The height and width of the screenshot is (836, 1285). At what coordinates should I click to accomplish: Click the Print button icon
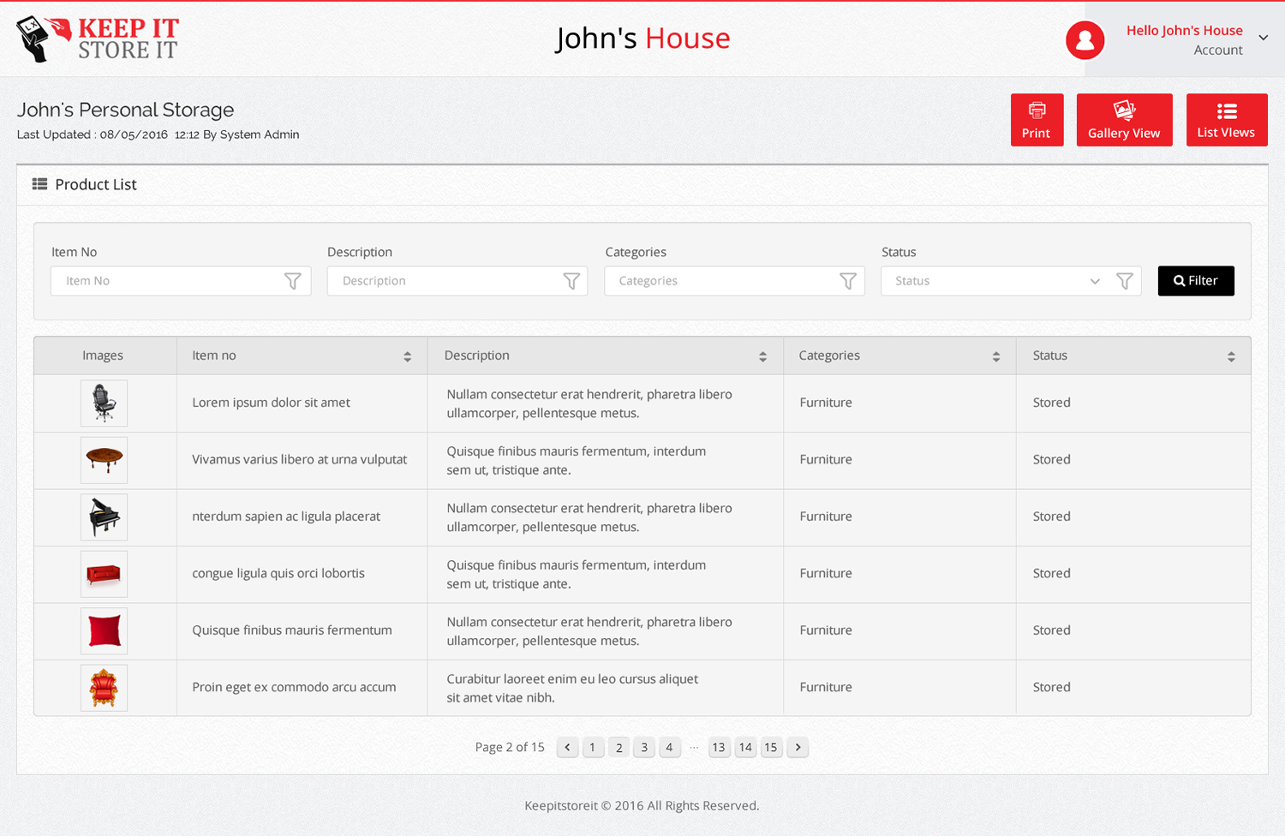click(x=1037, y=111)
